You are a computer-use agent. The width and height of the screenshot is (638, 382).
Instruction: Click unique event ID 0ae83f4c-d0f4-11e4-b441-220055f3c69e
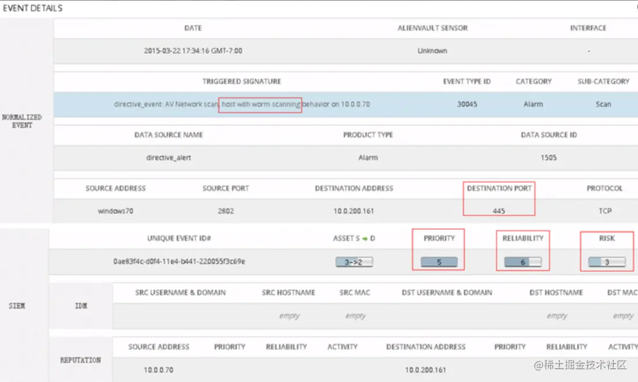coord(179,262)
